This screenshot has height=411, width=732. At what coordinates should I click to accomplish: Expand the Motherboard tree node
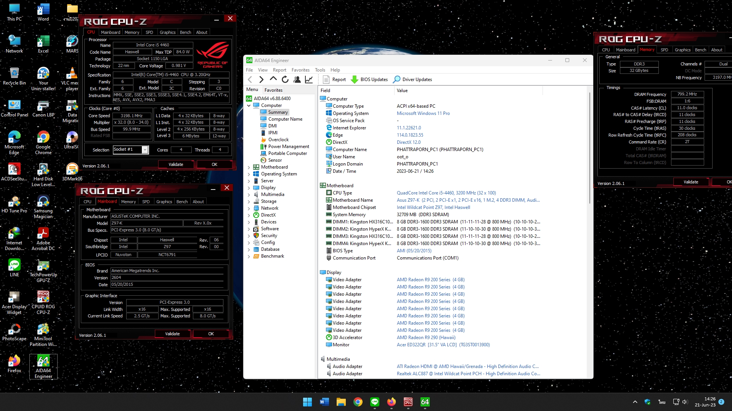coord(249,167)
